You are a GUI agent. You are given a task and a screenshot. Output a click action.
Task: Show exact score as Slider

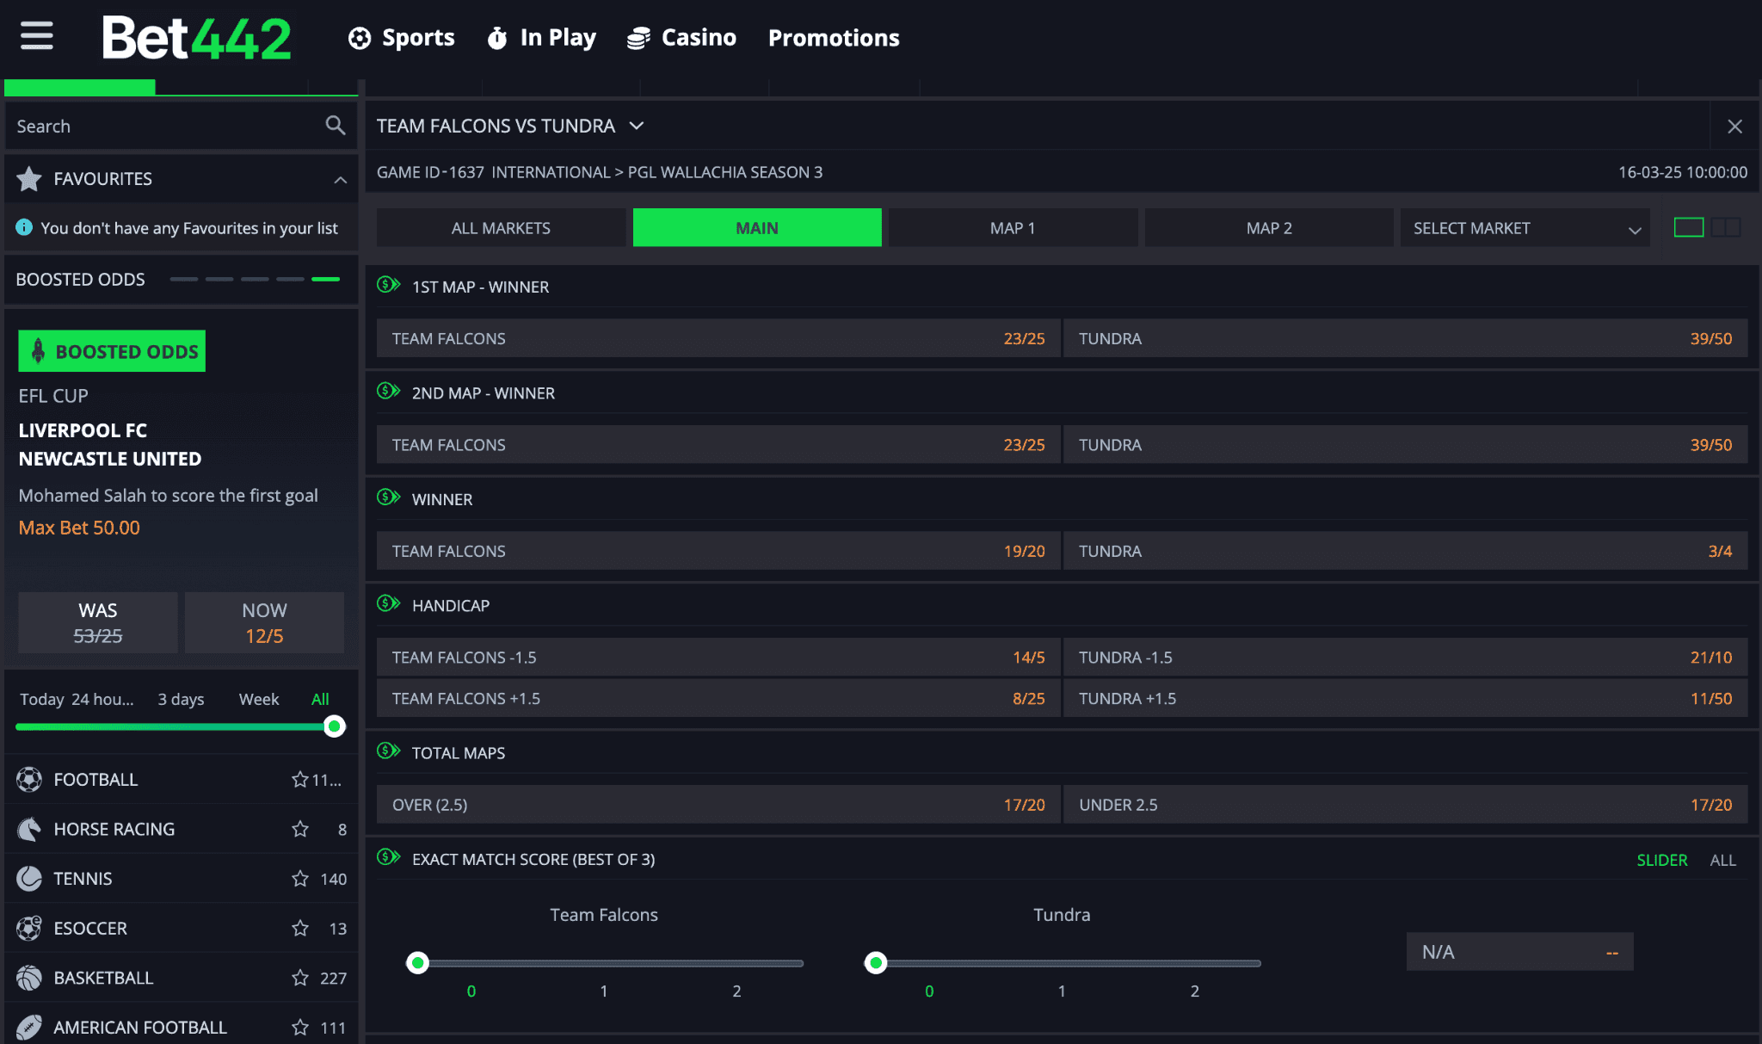pyautogui.click(x=1661, y=860)
